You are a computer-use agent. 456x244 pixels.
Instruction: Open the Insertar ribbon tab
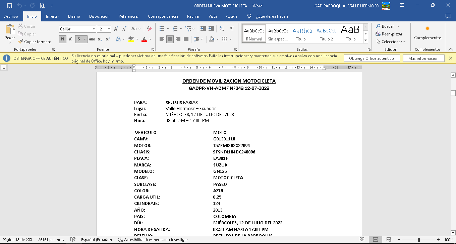tap(52, 16)
